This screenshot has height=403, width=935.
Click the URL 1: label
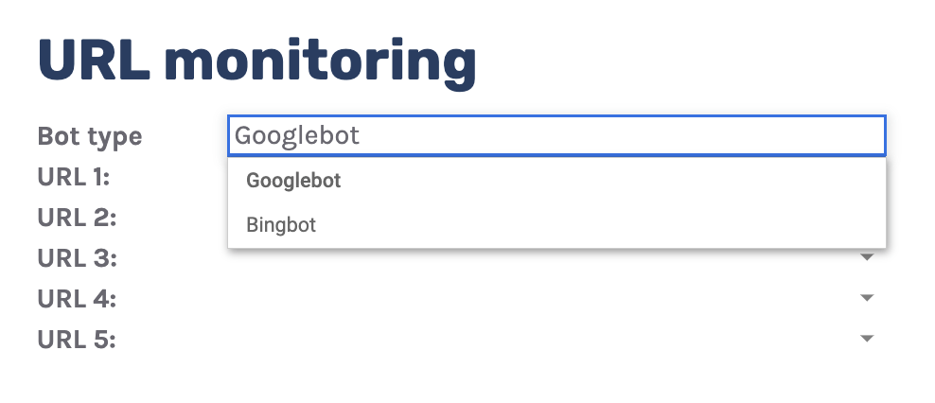(x=74, y=177)
